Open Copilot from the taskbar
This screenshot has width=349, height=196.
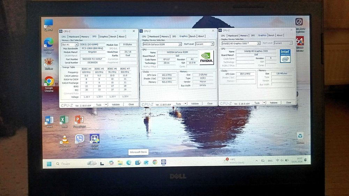pos(111,163)
